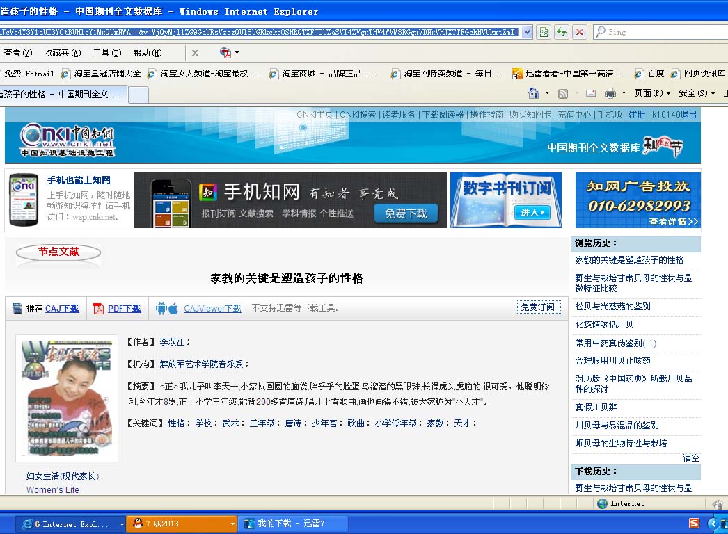Open 淘宝网特卖频道 bookmark
Screen dimensions: 728x534
(447, 74)
